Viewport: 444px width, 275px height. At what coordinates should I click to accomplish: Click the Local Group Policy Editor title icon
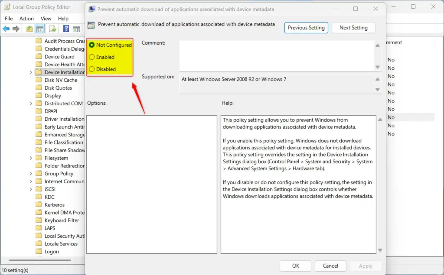pyautogui.click(x=7, y=7)
